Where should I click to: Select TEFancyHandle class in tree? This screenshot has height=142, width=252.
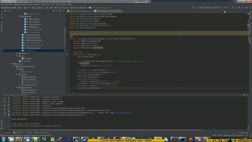pyautogui.click(x=32, y=22)
